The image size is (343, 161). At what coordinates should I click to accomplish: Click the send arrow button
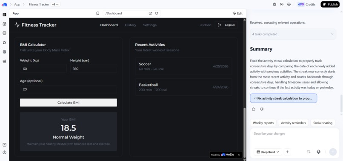[x=333, y=152]
